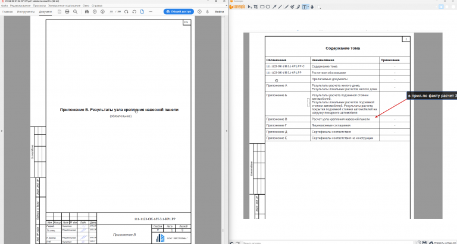The width and height of the screenshot is (457, 244).
Task: Click 'Содержание тома' heading in screenshot
Action: point(343,48)
